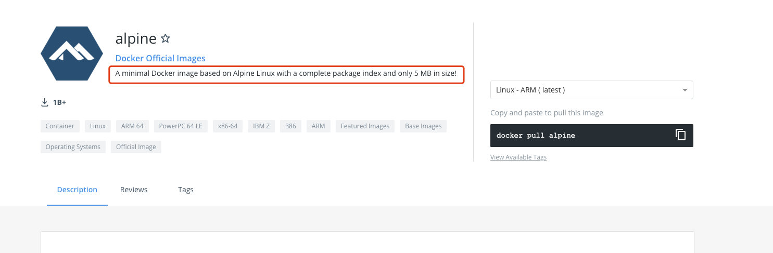This screenshot has width=773, height=253.
Task: Star the alpine repository
Action: pos(166,38)
